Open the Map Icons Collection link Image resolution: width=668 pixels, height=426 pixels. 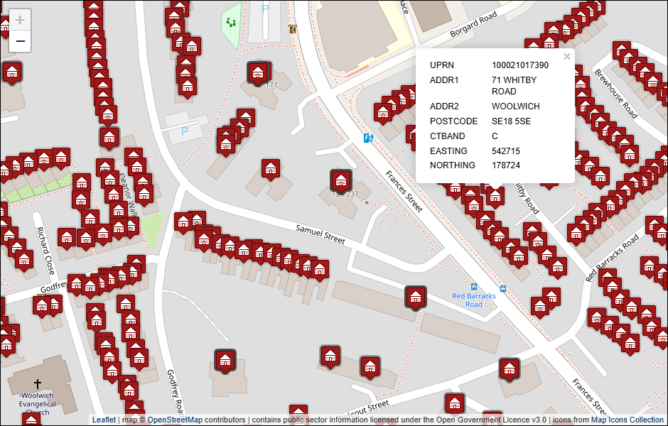pos(627,420)
